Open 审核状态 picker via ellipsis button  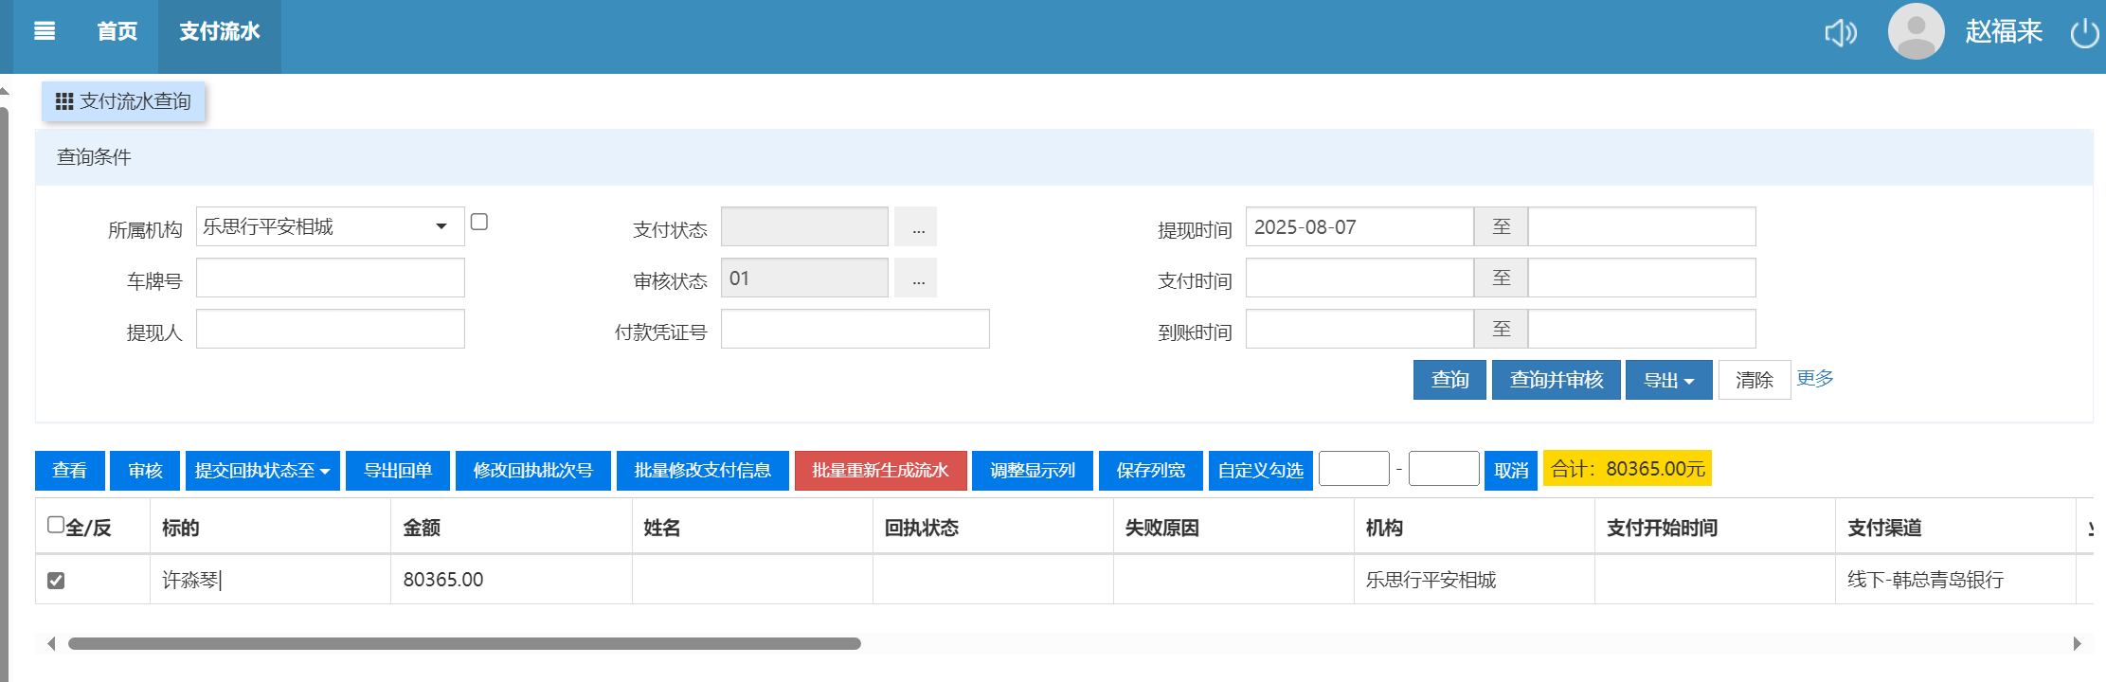(x=916, y=278)
